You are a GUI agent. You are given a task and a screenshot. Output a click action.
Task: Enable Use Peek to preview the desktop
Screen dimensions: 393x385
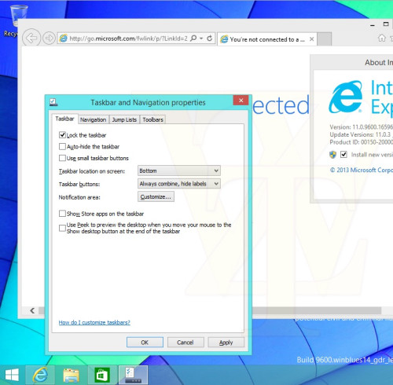(x=62, y=228)
